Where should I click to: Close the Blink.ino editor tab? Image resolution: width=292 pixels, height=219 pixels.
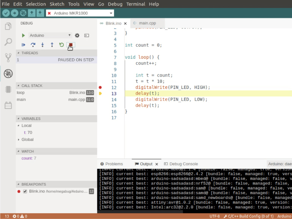click(125, 23)
